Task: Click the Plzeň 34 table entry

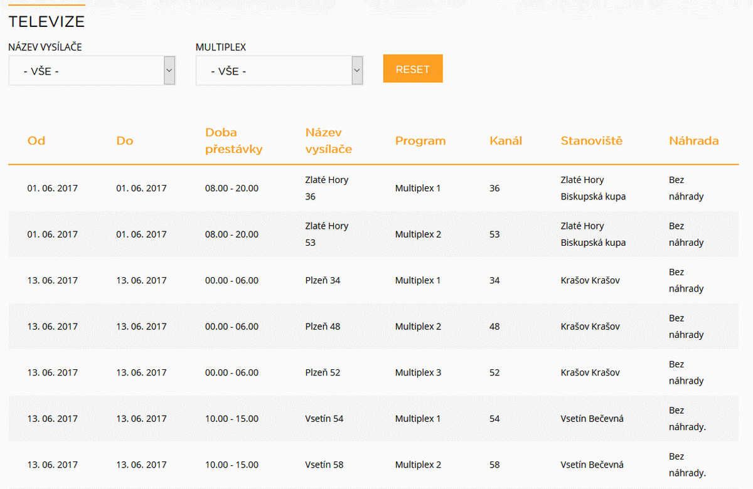Action: pyautogui.click(x=323, y=280)
